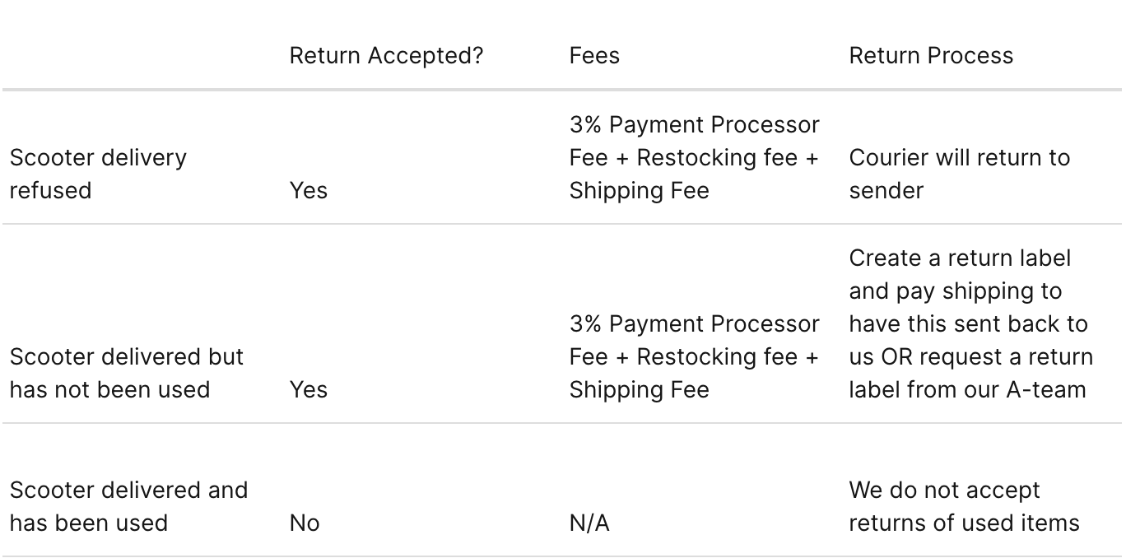Click the "Create a return label" process cell
Image resolution: width=1126 pixels, height=558 pixels.
(970, 323)
